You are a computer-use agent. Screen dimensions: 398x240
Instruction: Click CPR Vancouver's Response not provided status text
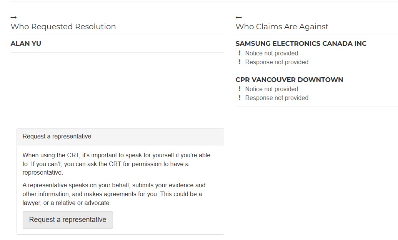coord(276,98)
